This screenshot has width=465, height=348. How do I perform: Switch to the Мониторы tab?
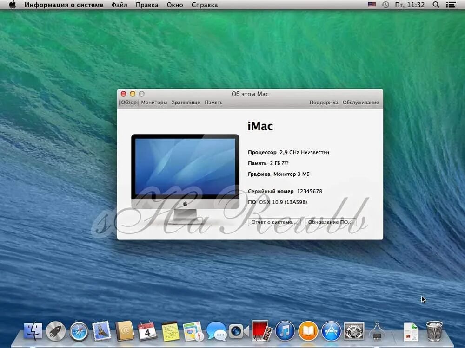(154, 103)
